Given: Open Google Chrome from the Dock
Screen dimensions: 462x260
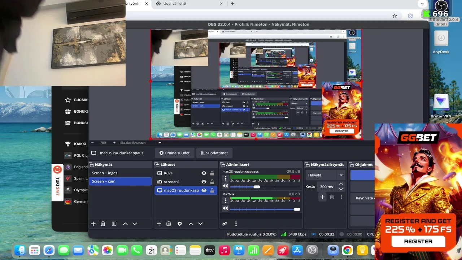Looking at the screenshot, I should pos(348,250).
